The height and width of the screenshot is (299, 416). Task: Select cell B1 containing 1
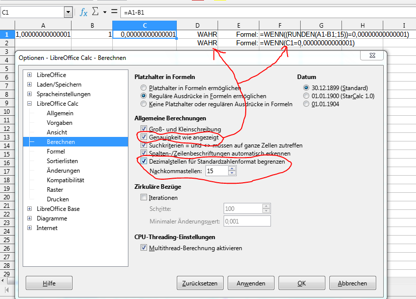click(x=92, y=34)
